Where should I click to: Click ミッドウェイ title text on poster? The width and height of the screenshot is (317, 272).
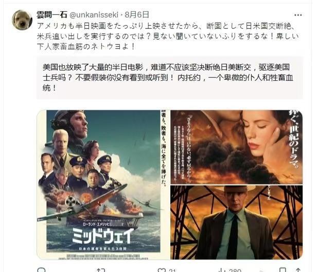tap(103, 236)
